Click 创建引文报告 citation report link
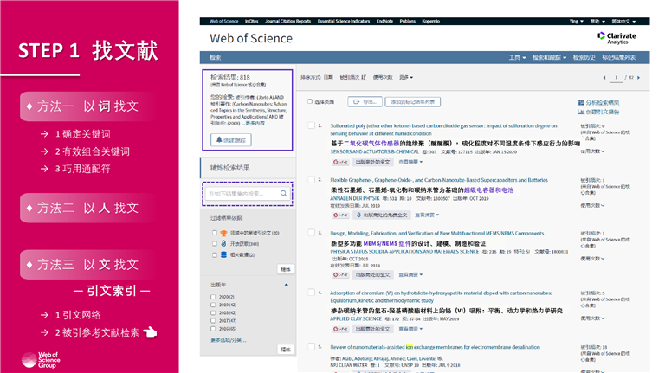 tap(603, 112)
